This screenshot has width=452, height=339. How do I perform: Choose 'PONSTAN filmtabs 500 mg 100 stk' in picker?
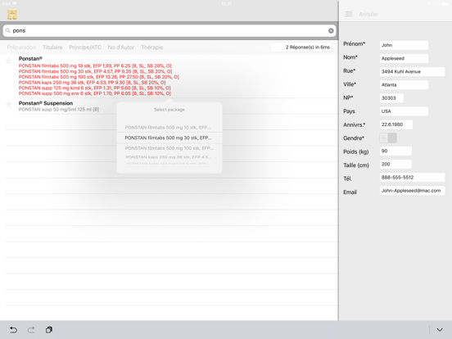pos(169,148)
